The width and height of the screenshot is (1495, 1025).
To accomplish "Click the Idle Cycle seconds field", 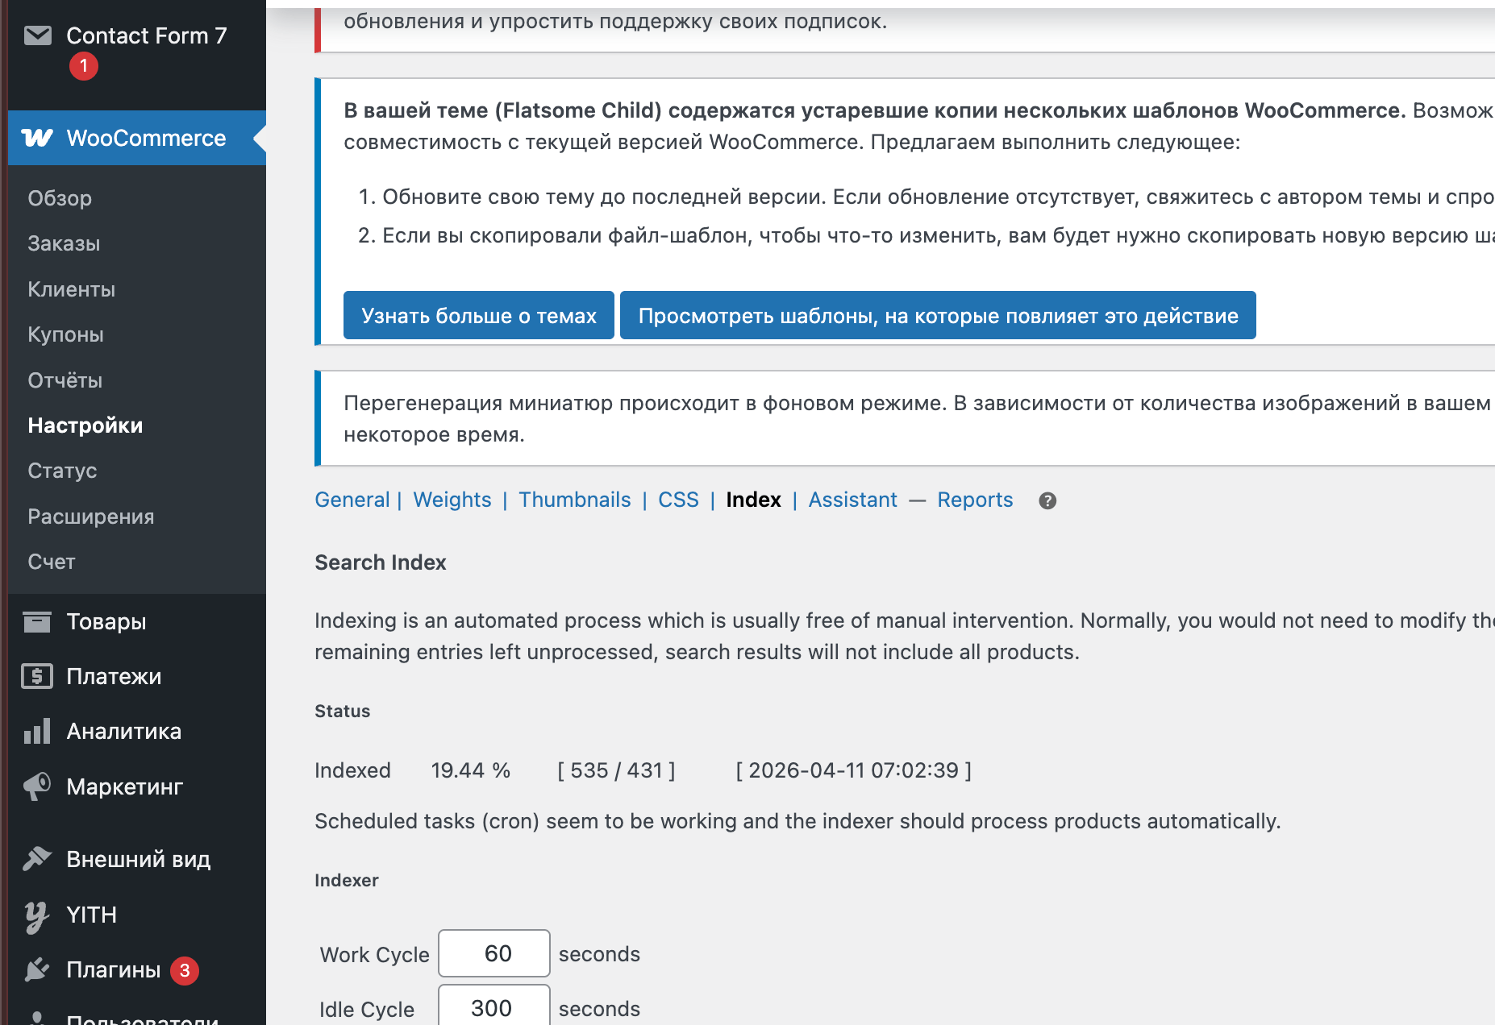I will 494,1006.
